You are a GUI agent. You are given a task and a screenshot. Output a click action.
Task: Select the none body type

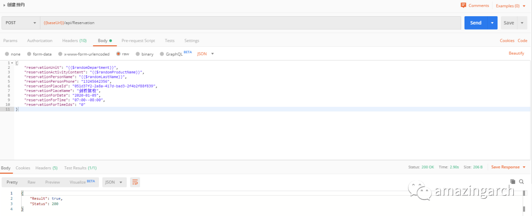(7, 54)
